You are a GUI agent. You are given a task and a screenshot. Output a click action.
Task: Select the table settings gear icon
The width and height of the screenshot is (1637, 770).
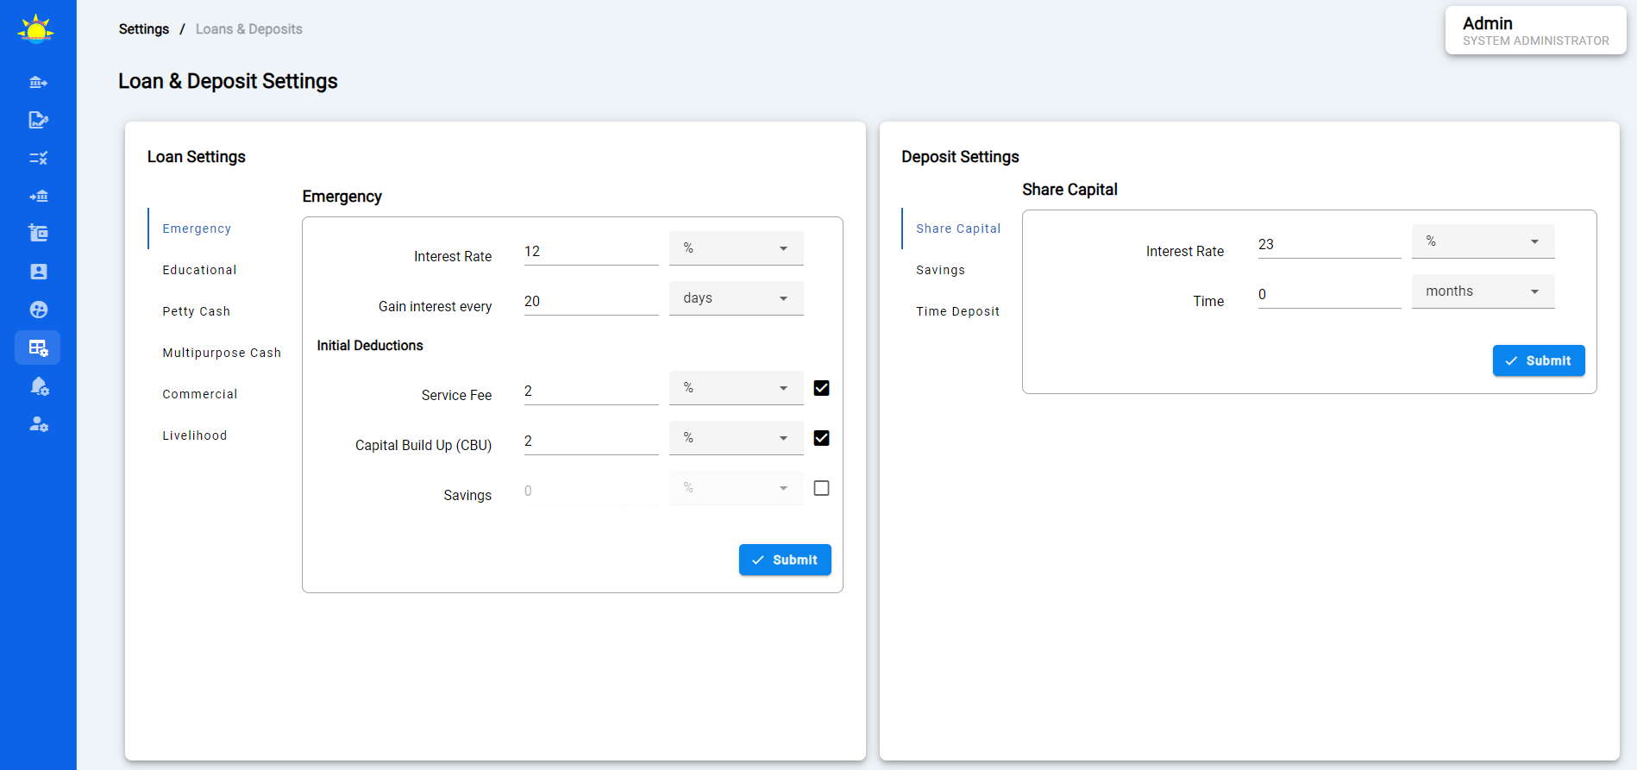coord(38,347)
